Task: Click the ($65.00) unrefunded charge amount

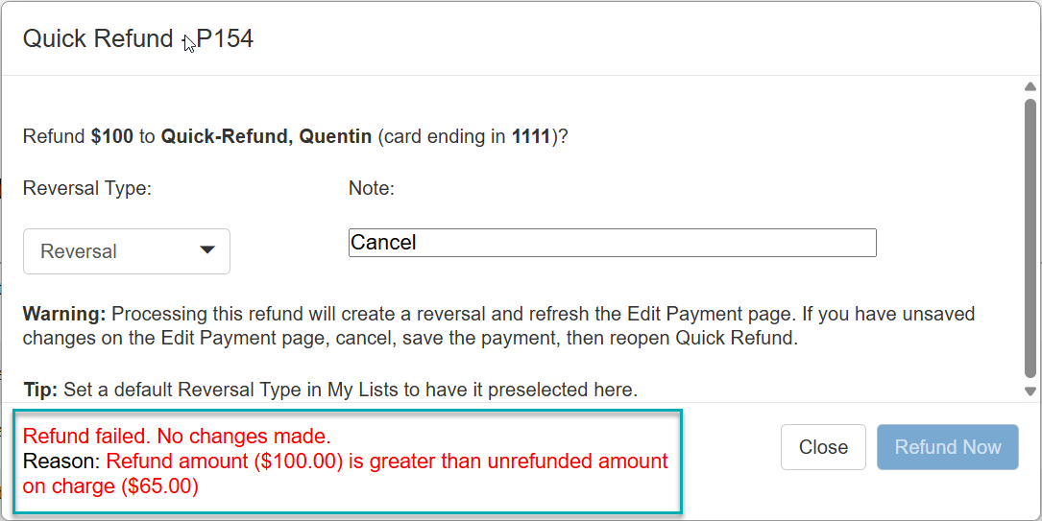Action: point(158,486)
